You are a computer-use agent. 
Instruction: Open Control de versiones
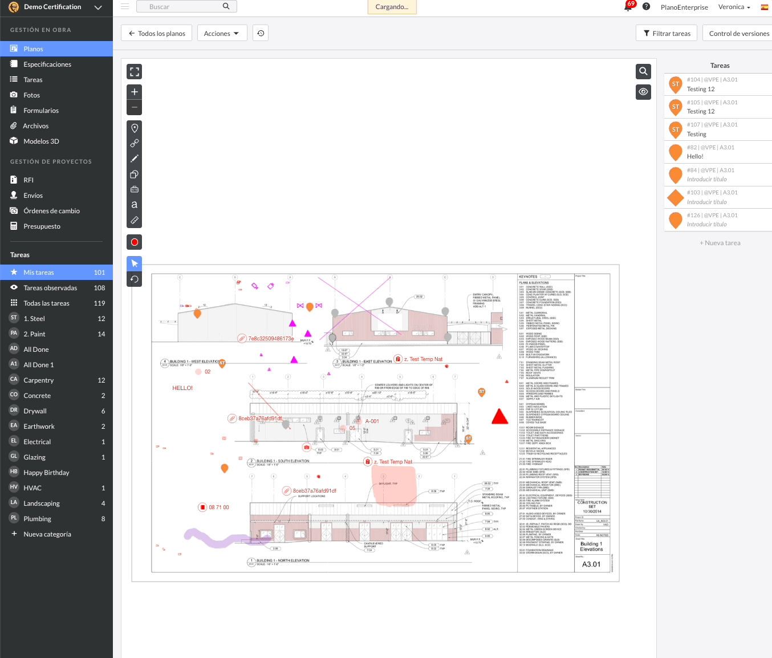pyautogui.click(x=738, y=33)
